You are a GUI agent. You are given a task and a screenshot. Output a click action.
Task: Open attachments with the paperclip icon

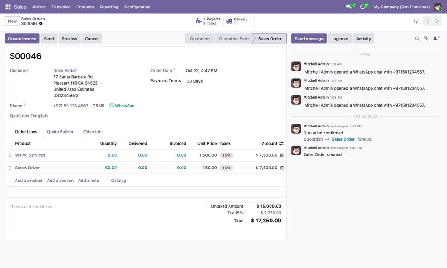point(426,39)
